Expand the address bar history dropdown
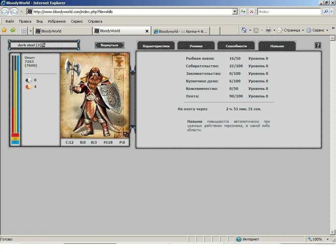 pos(235,11)
